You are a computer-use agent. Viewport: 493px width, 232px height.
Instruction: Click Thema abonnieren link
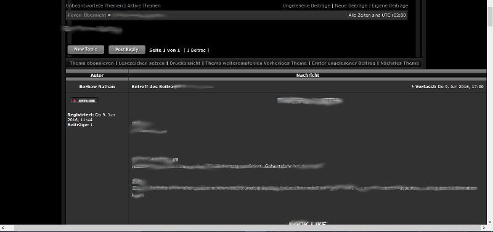[x=91, y=63]
